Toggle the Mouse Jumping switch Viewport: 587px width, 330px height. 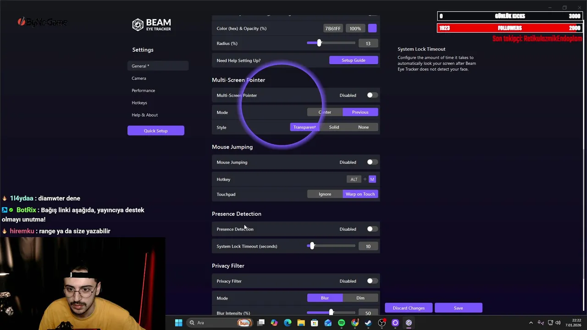(x=372, y=162)
